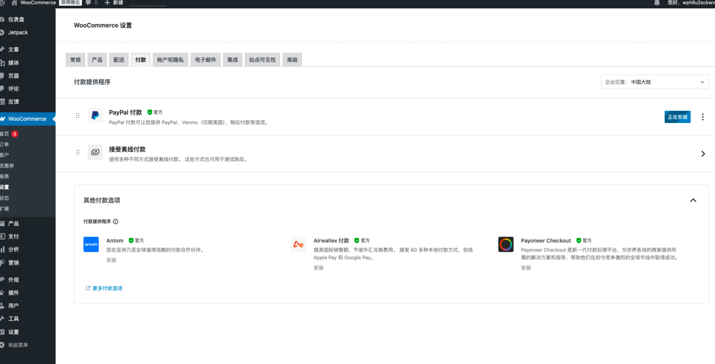Click the PayPal logo icon
This screenshot has height=364, width=715.
click(x=95, y=115)
